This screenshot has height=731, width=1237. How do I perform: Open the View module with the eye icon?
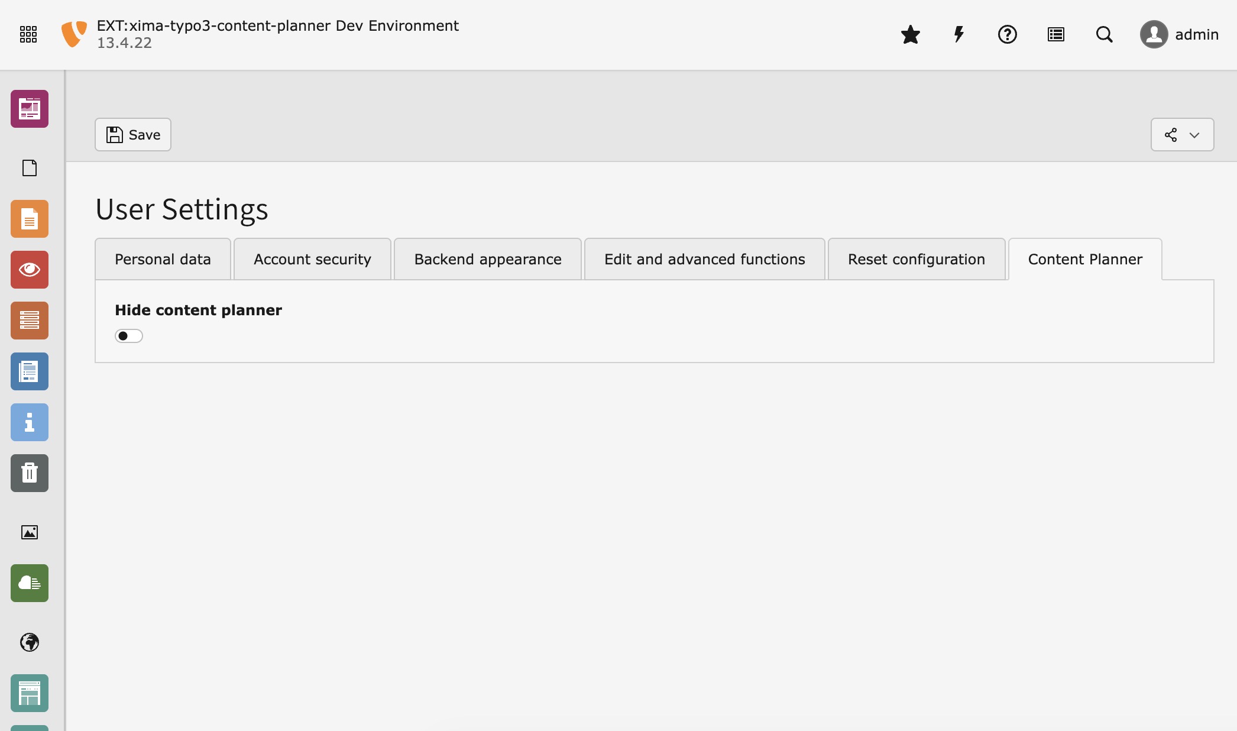point(30,270)
